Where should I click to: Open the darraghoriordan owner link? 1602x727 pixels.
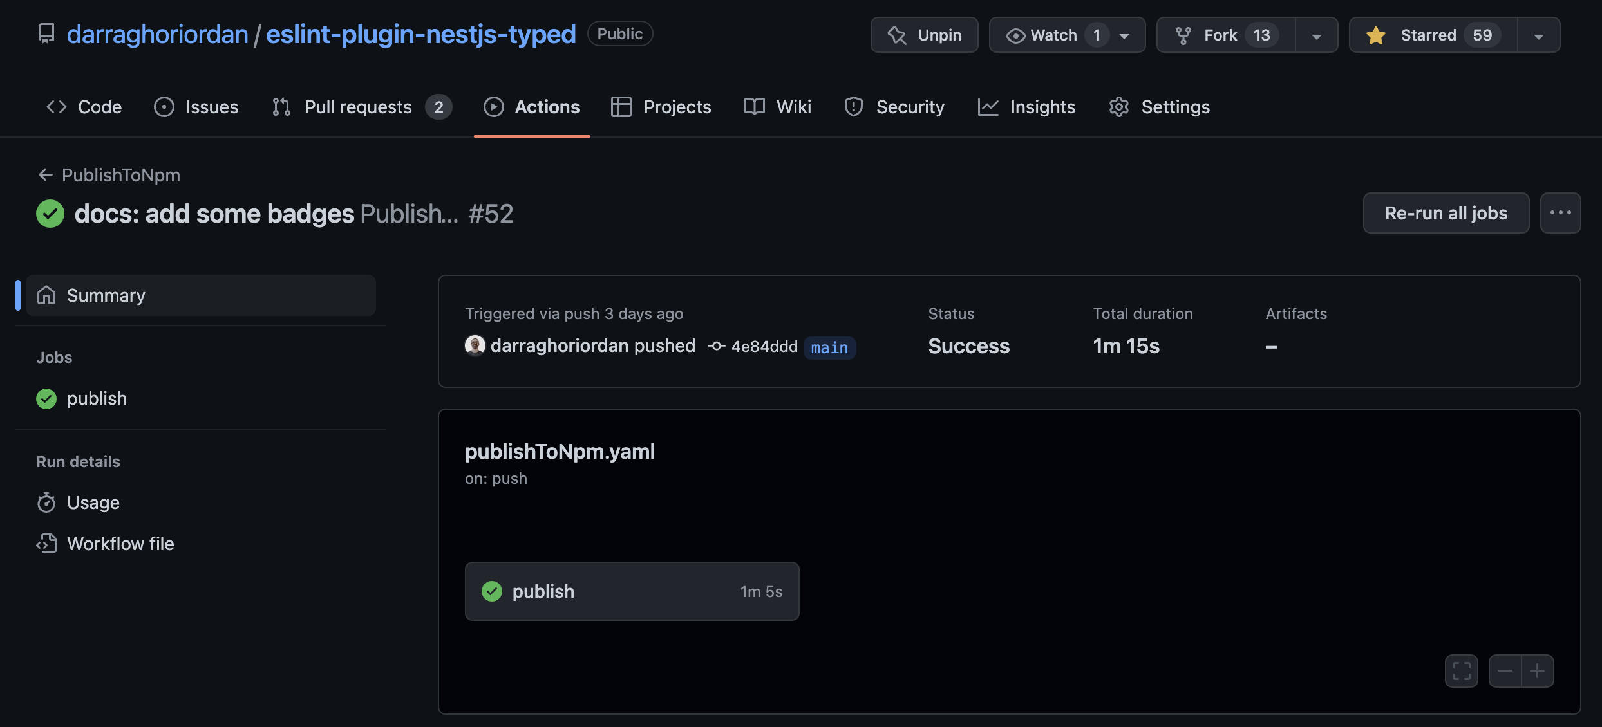pyautogui.click(x=157, y=34)
